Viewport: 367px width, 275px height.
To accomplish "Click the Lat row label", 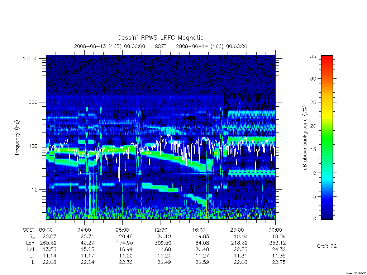I will [x=31, y=249].
